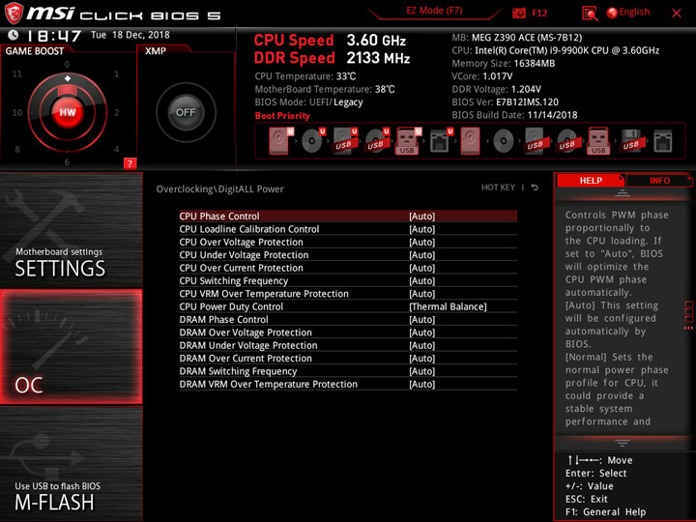Click the Overclocking\DigitALL Power breadcrumb

tap(219, 188)
